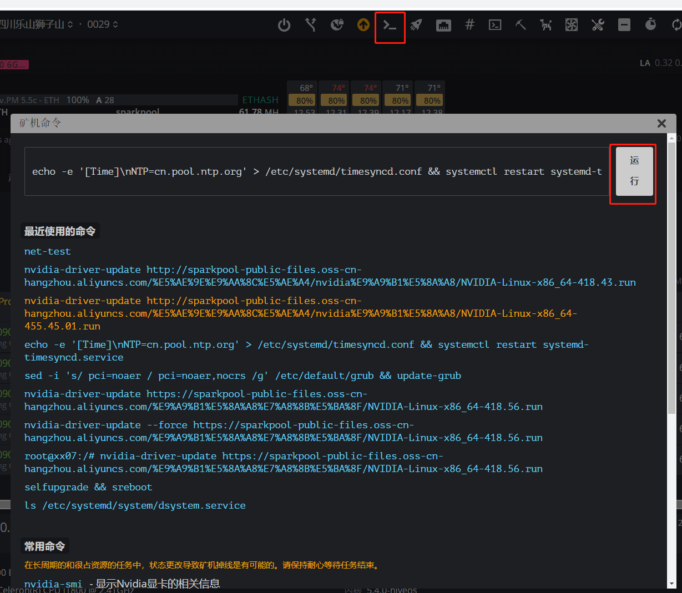
Task: Click the orange upgrade arrow icon
Action: point(363,24)
